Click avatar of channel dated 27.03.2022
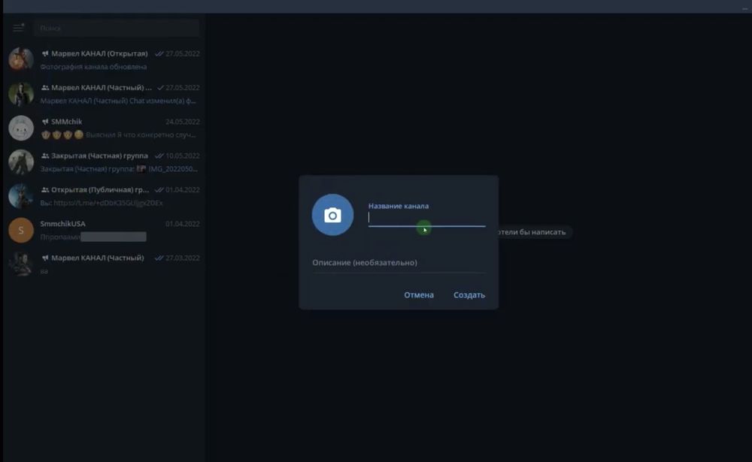 pos(21,264)
